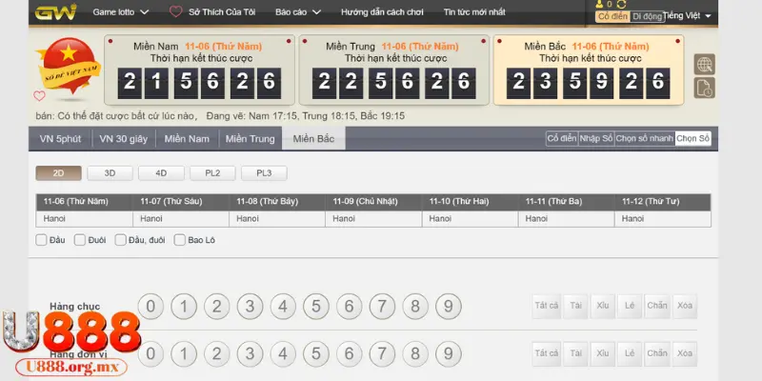Switch to the Miền Trung tab

pyautogui.click(x=250, y=139)
